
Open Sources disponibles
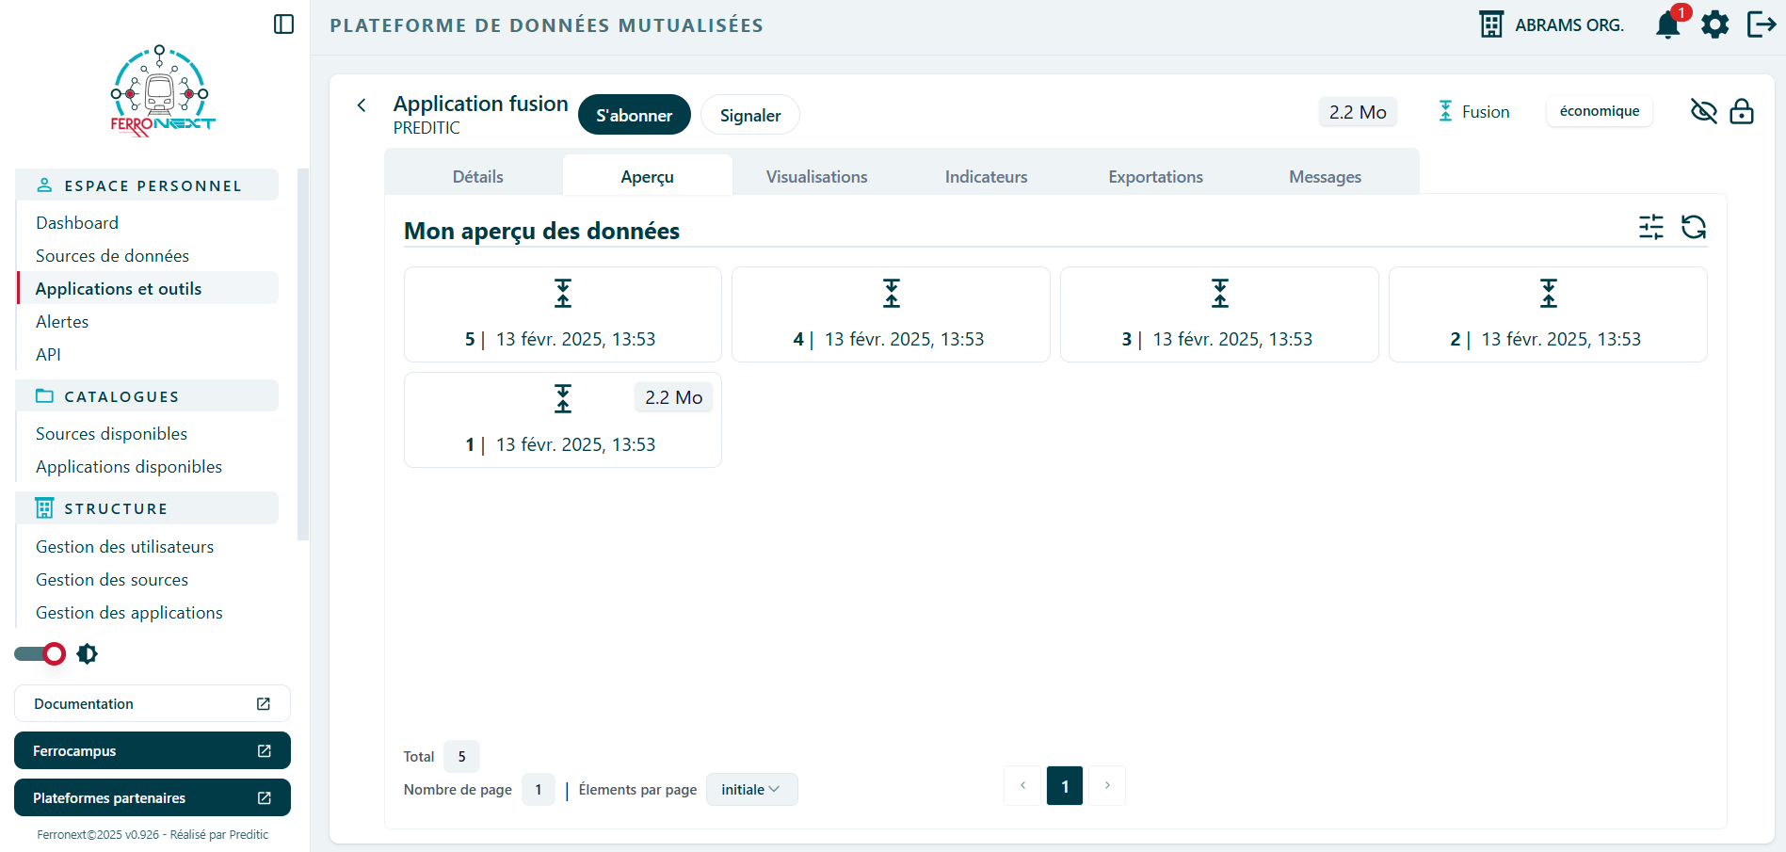[x=111, y=433]
